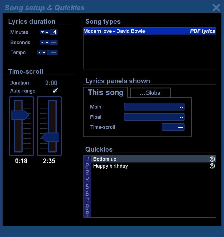Open the Main lyrics panel dropdown
This screenshot has height=237, width=224.
click(x=154, y=107)
